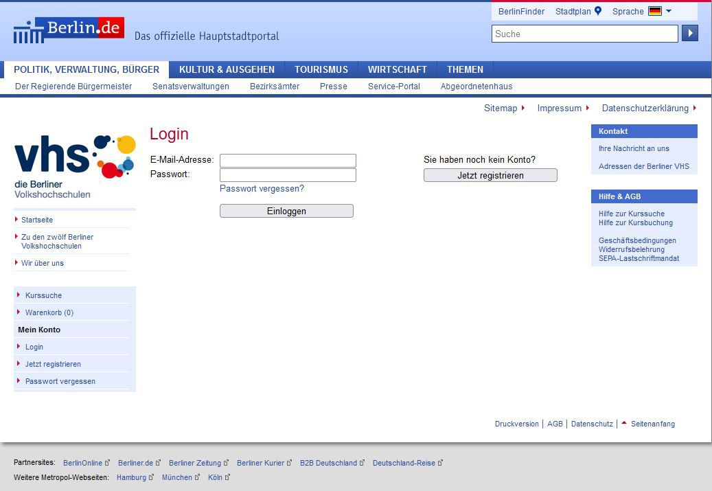Open Hilfe zur Kurssuche link
Screen dimensions: 712x491
[x=632, y=214]
